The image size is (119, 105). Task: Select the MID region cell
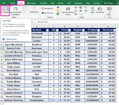pos(78,71)
